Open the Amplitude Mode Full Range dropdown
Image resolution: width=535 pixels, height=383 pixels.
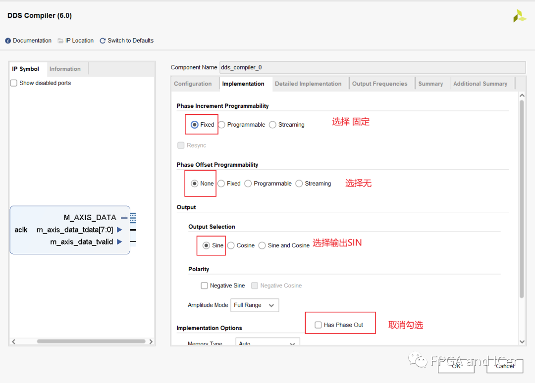pos(255,305)
